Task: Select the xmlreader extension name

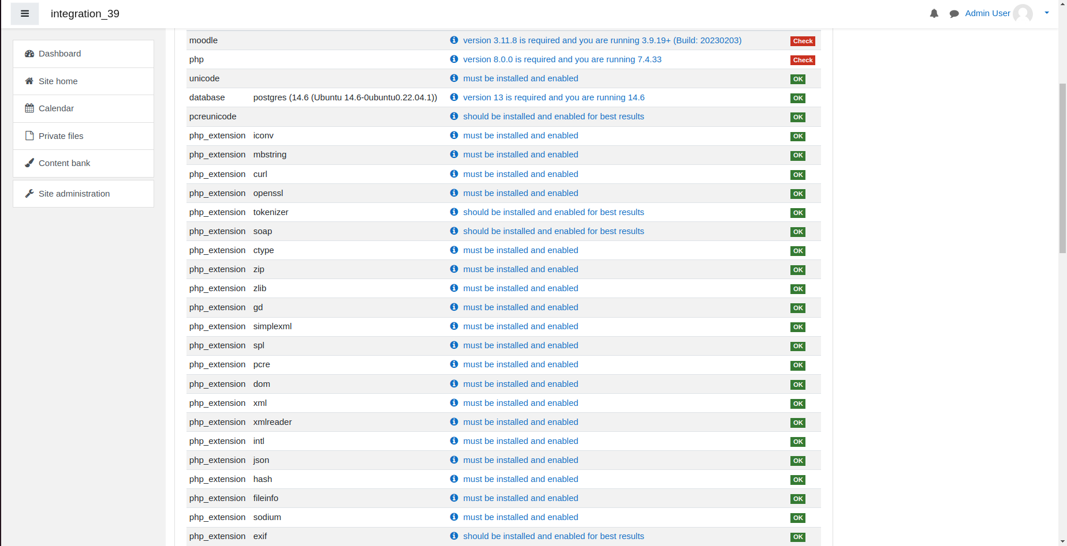Action: [x=273, y=422]
